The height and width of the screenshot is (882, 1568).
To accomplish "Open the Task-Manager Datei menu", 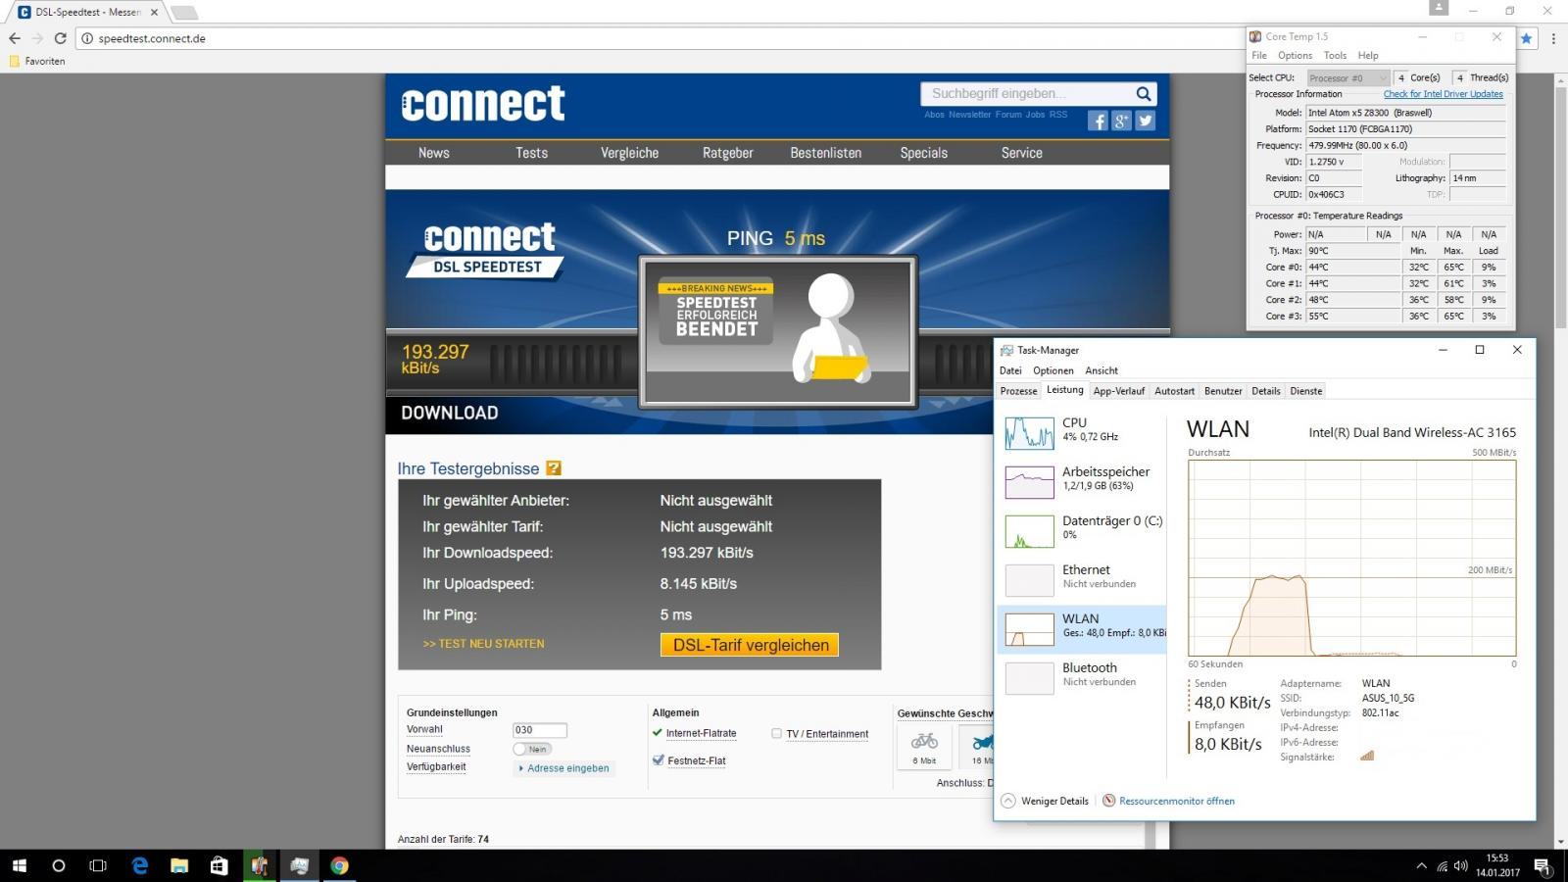I will coord(1010,370).
